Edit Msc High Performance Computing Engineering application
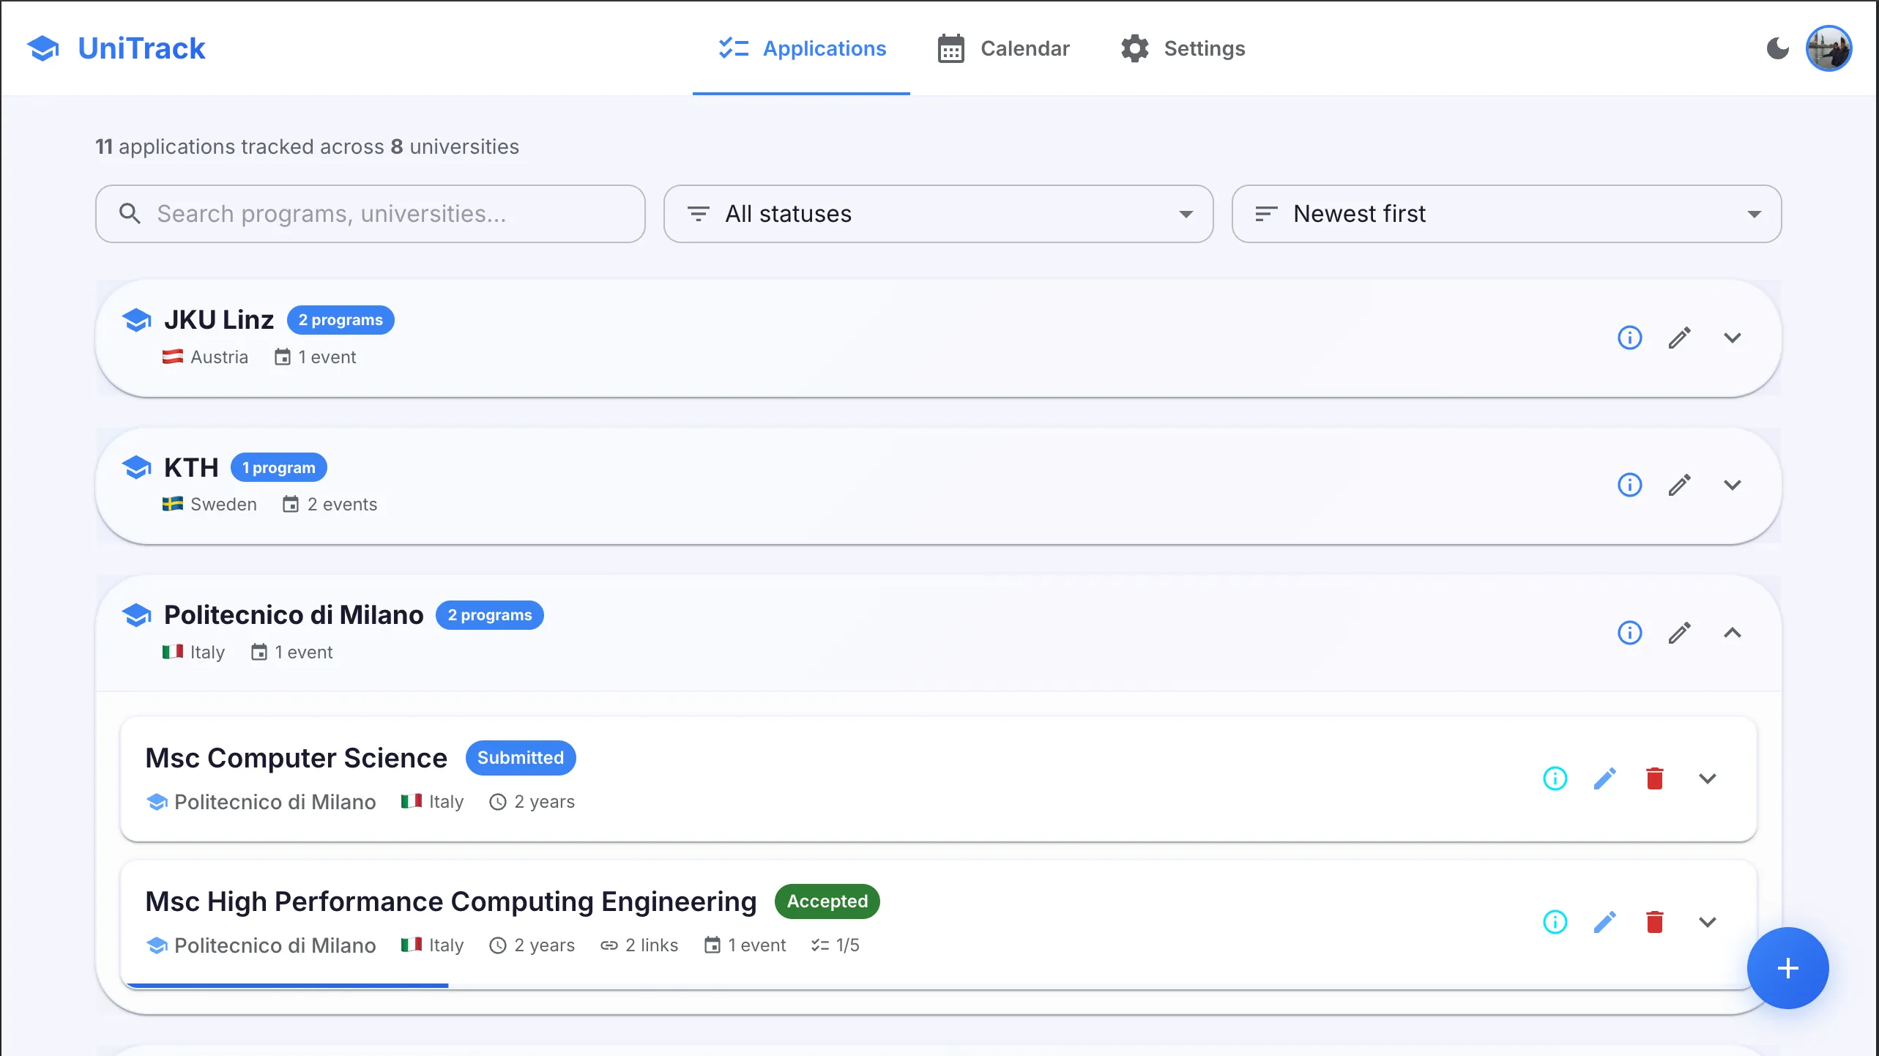This screenshot has width=1879, height=1056. pos(1604,922)
